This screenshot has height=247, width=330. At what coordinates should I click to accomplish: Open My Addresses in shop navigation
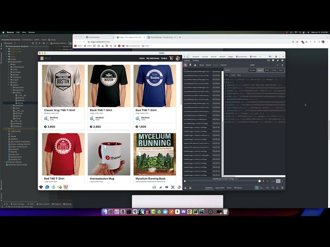point(153,58)
